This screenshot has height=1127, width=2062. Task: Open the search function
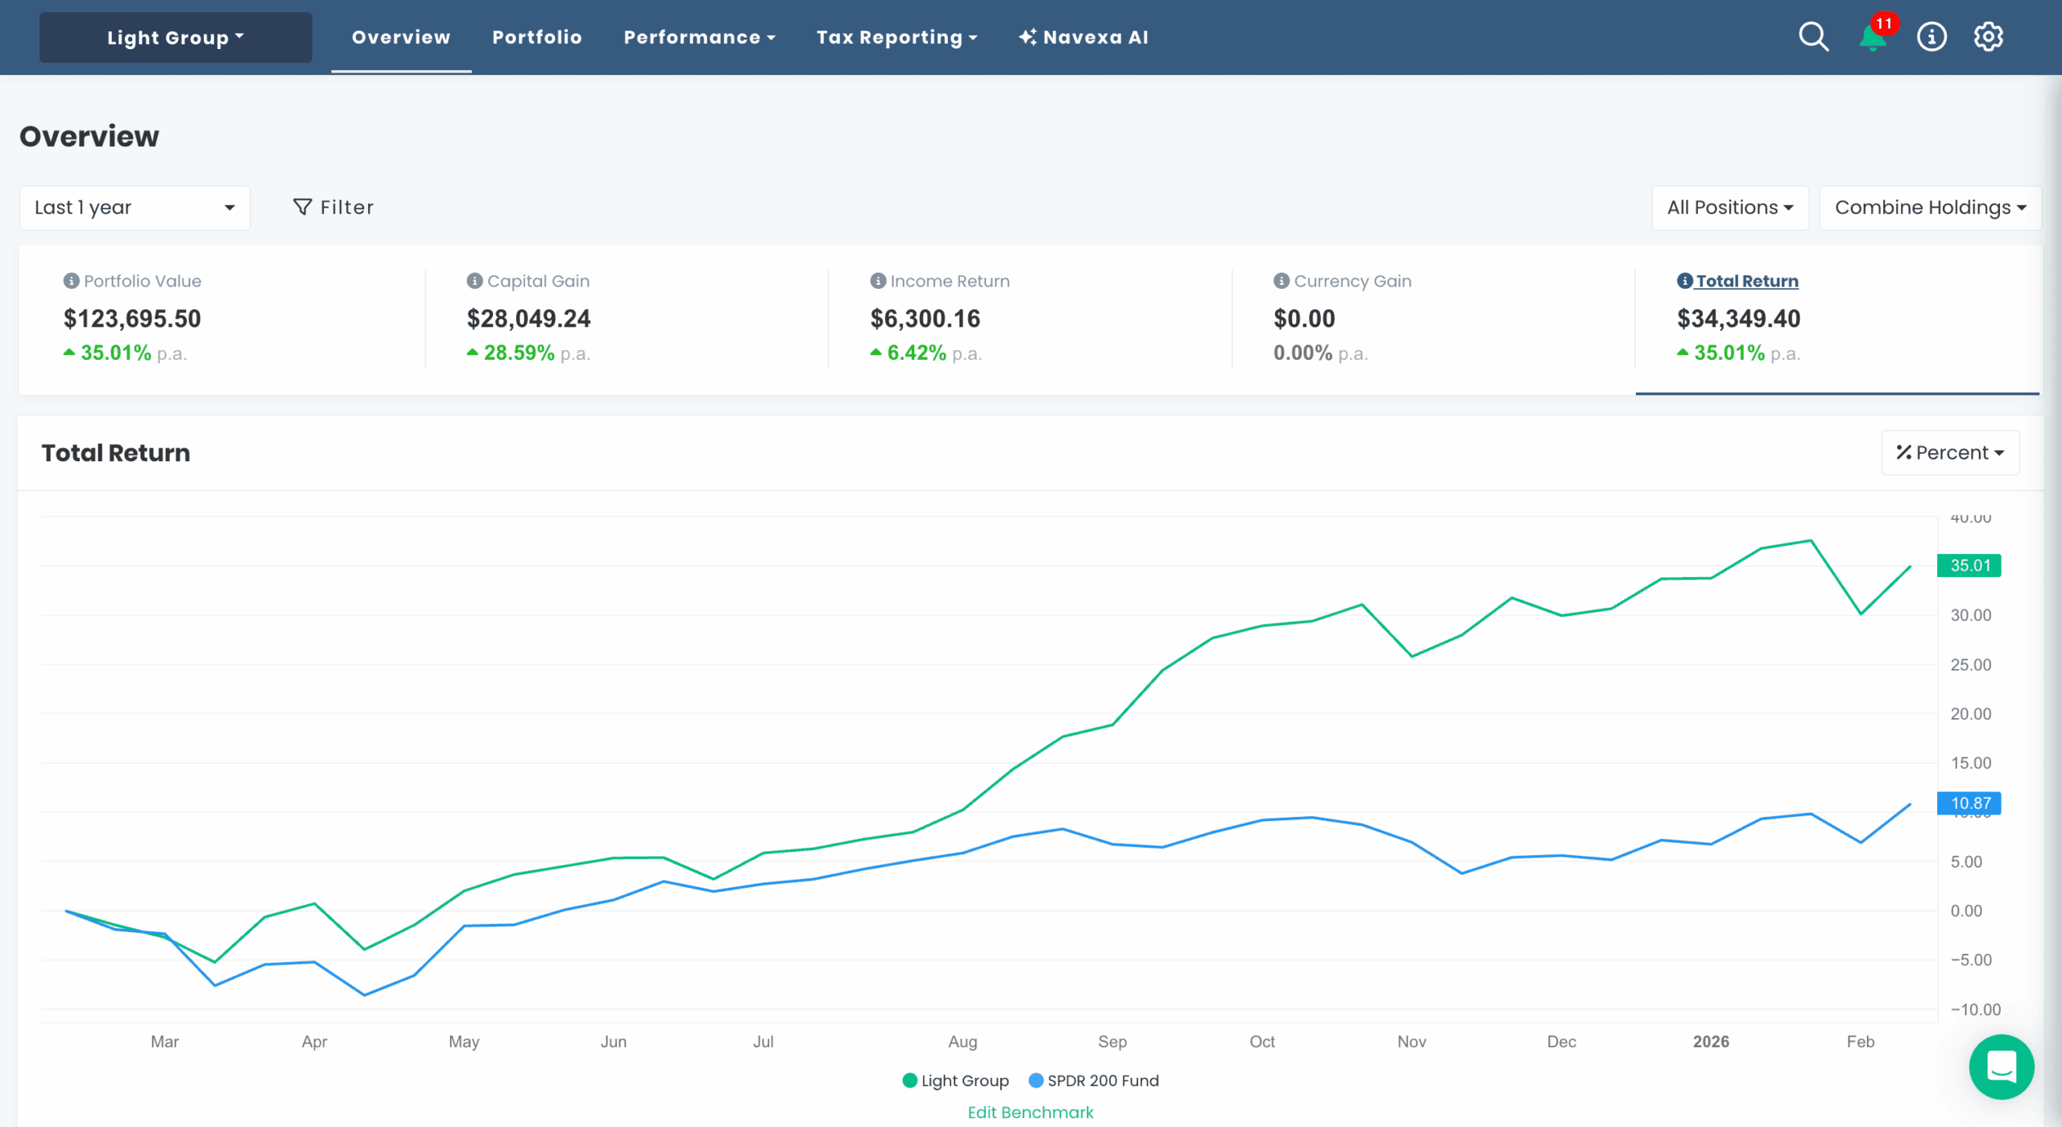click(x=1812, y=36)
